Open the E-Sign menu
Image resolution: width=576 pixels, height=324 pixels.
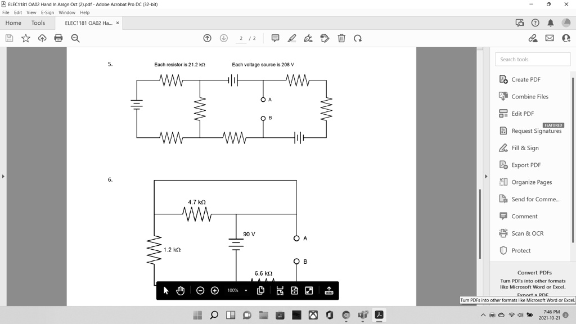[x=47, y=12]
